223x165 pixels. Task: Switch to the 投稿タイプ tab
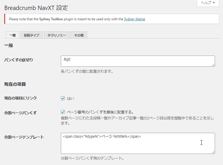pos(31,35)
